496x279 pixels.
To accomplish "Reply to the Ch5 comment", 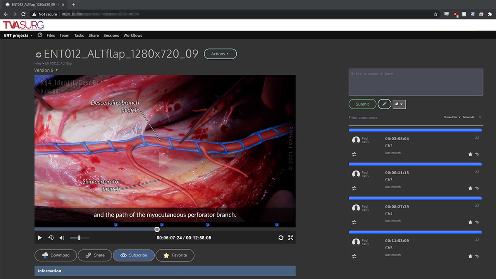I will (477, 257).
